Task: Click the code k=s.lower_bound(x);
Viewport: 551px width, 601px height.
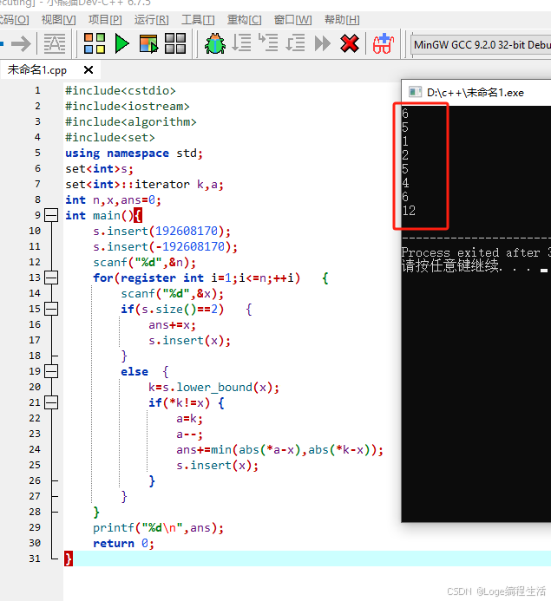Action: point(213,388)
